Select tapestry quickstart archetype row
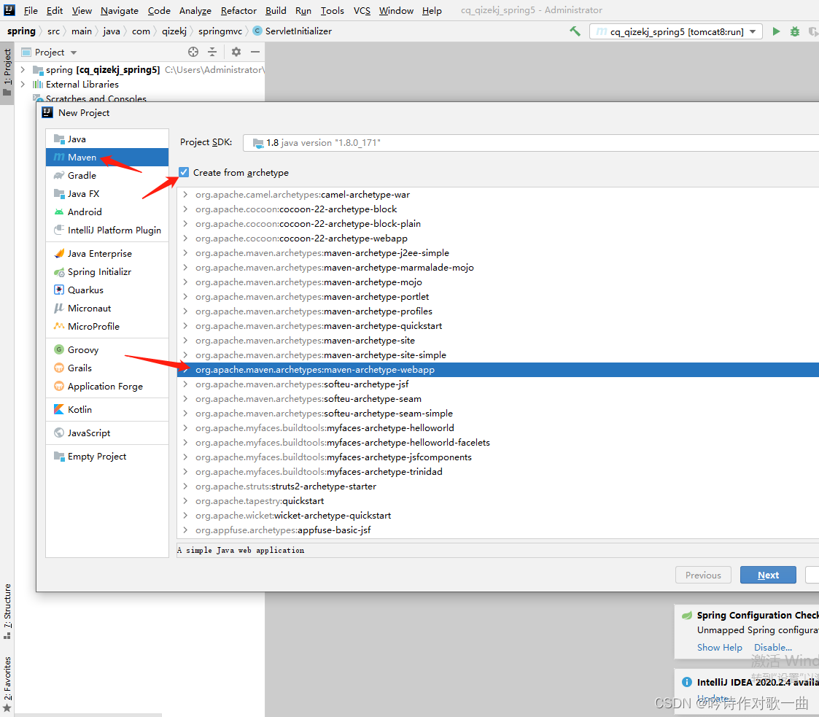819x717 pixels. pos(498,501)
